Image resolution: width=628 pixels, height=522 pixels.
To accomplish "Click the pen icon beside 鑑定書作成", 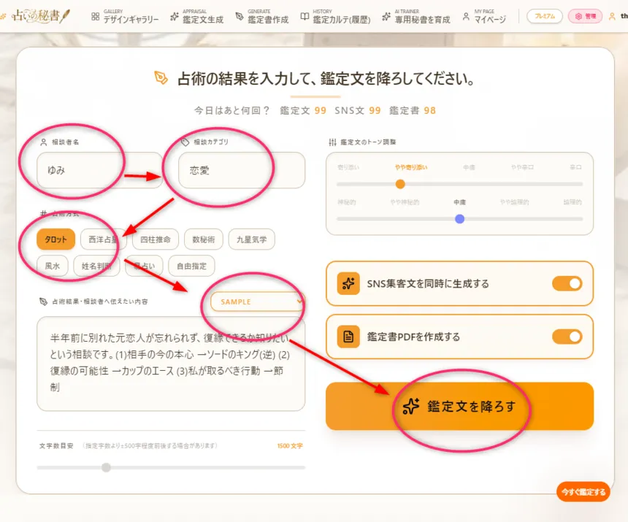I will (240, 16).
